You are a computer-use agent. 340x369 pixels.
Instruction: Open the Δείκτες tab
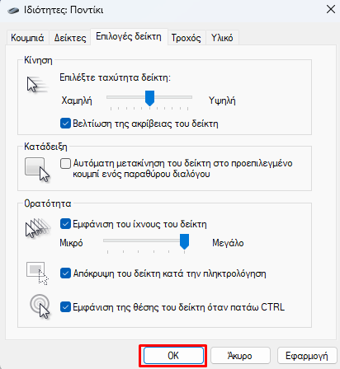click(x=70, y=38)
